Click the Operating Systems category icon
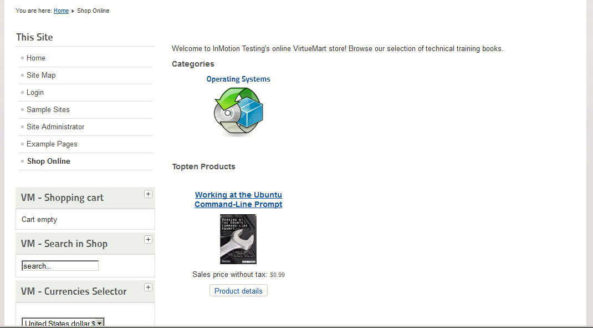The image size is (593, 328). pos(238,112)
